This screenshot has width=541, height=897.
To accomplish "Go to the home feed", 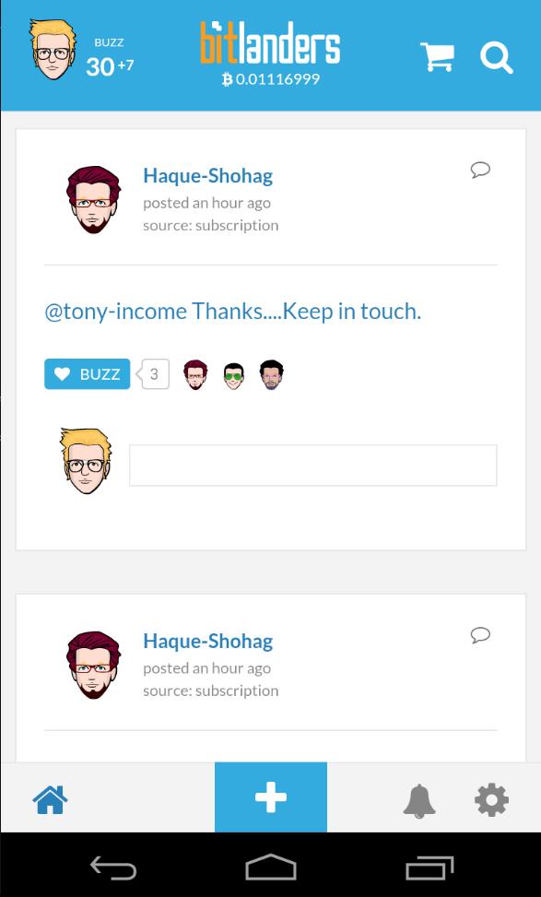I will [51, 799].
